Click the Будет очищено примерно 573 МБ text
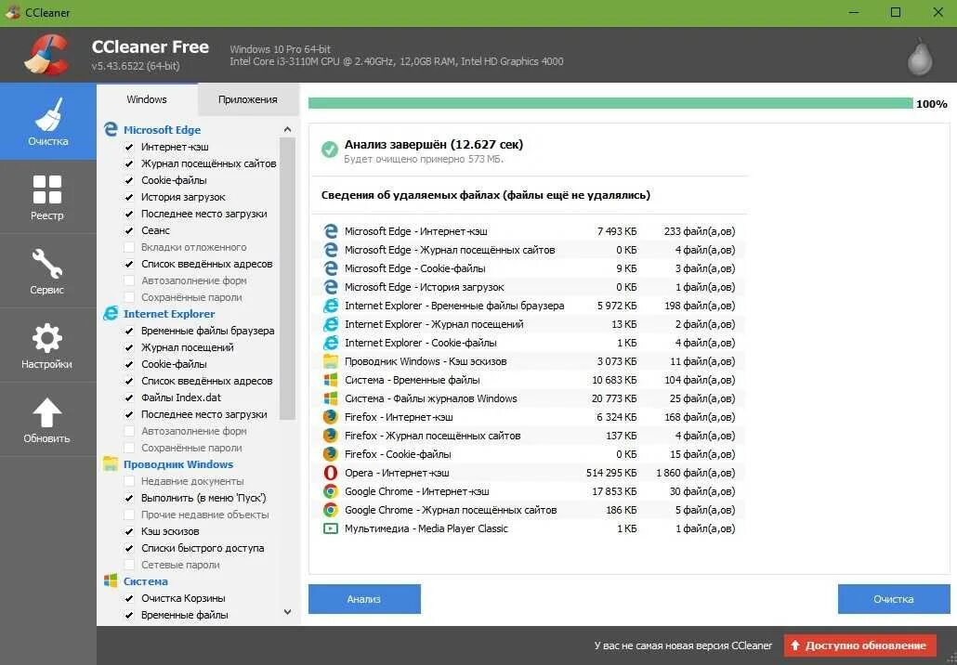The width and height of the screenshot is (957, 665). click(x=424, y=159)
